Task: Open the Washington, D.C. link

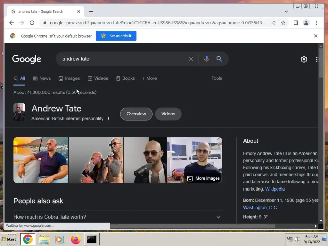Action: tap(260, 208)
